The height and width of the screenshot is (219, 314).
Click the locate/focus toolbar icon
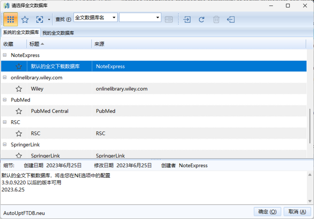coord(40,20)
